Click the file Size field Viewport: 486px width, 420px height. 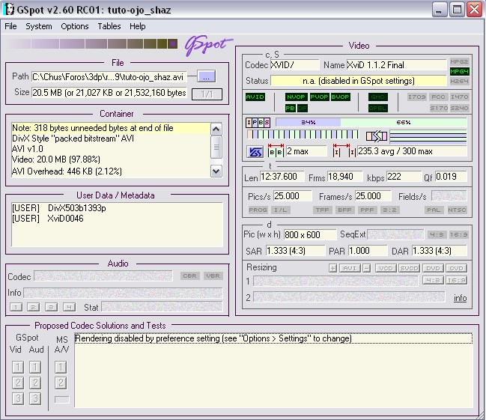[109, 93]
